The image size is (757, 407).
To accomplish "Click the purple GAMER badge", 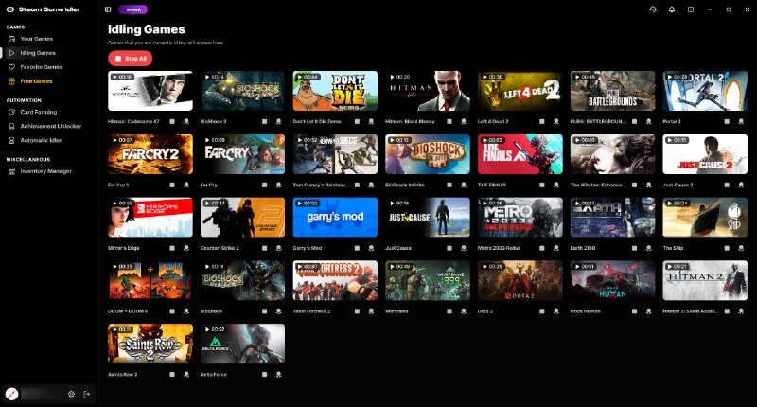I will [x=132, y=9].
